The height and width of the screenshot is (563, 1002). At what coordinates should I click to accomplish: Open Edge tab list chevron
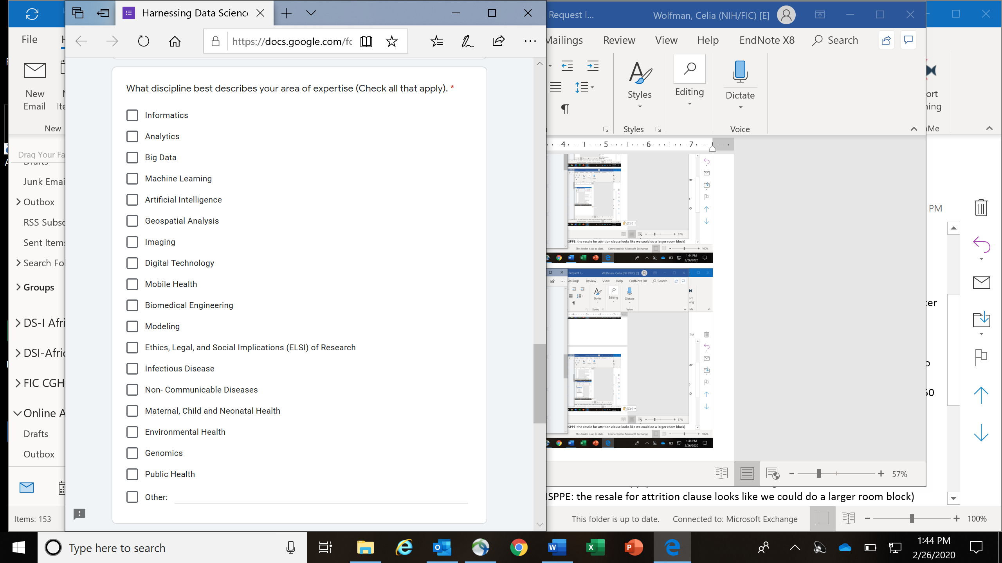click(311, 13)
